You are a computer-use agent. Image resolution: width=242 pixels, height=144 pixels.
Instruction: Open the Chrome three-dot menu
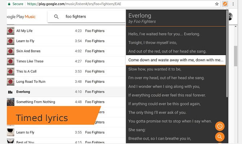coord(233,4)
